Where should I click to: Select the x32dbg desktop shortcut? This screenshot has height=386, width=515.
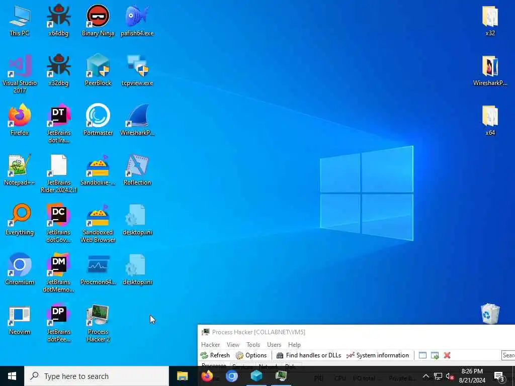click(58, 70)
